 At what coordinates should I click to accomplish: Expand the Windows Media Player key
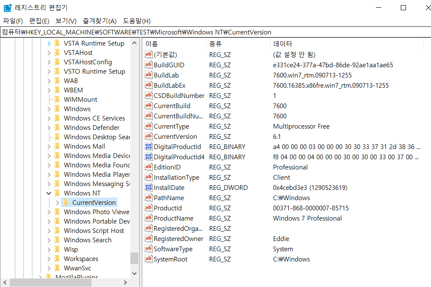click(49, 175)
